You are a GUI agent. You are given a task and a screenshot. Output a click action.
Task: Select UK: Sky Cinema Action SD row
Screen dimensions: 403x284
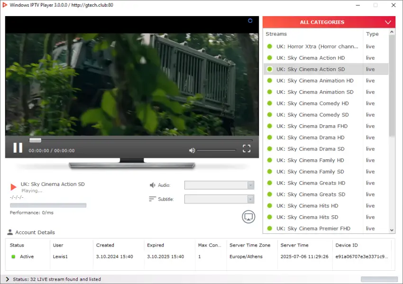326,69
